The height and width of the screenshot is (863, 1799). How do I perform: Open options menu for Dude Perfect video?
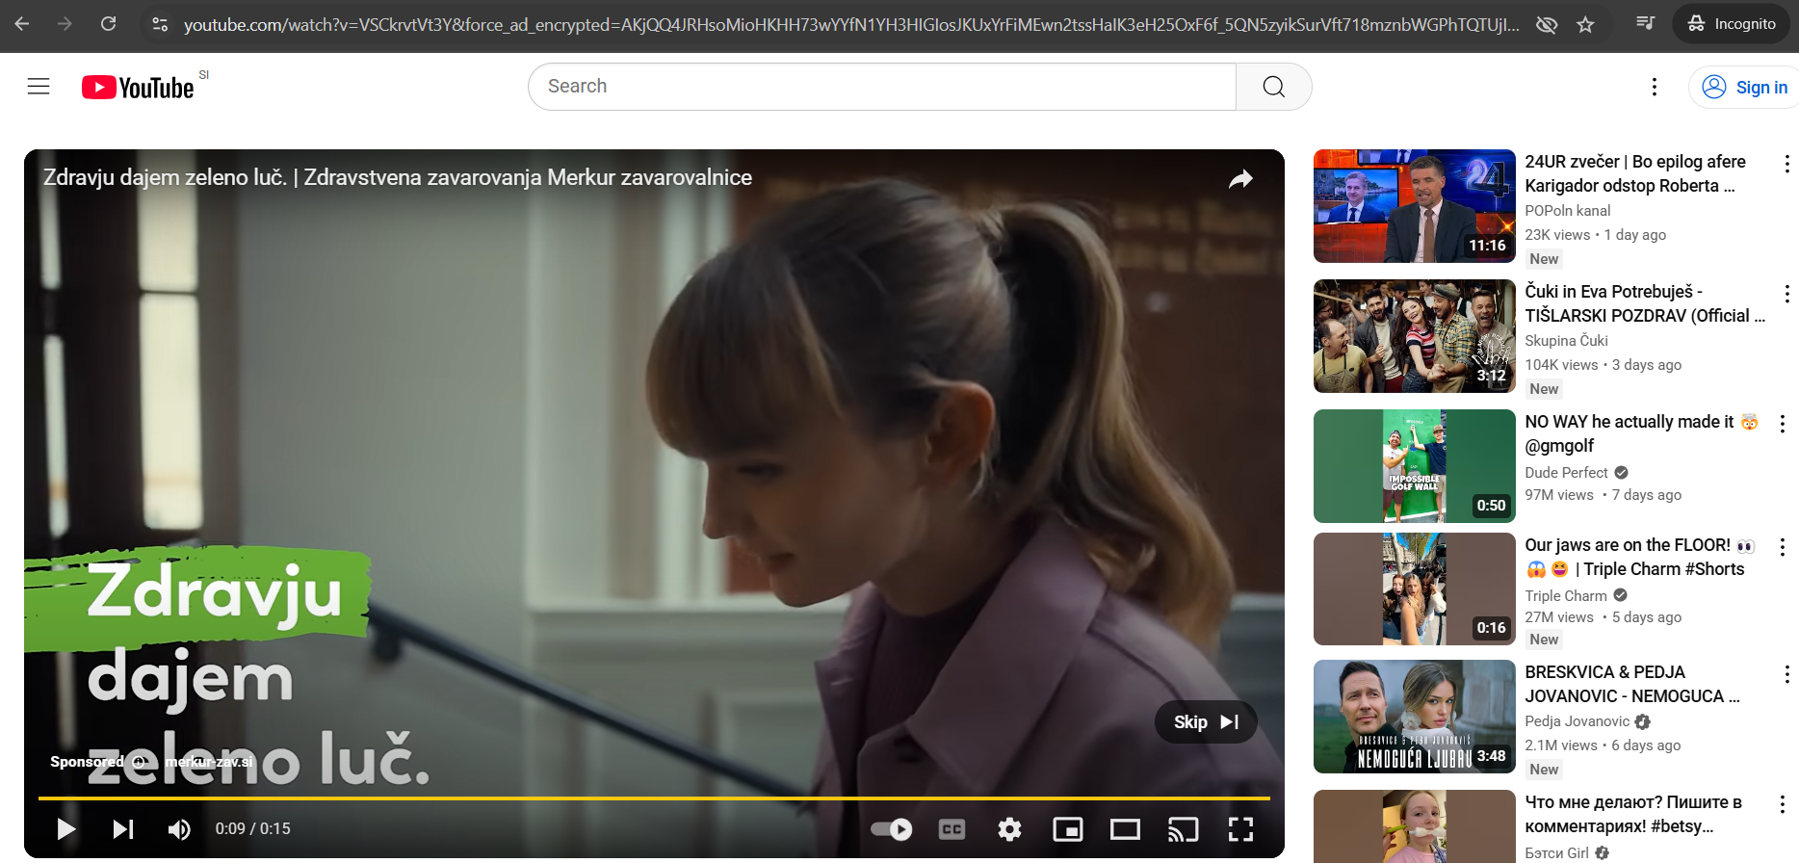[1782, 424]
